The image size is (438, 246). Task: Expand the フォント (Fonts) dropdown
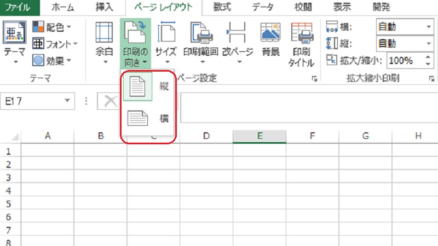55,43
